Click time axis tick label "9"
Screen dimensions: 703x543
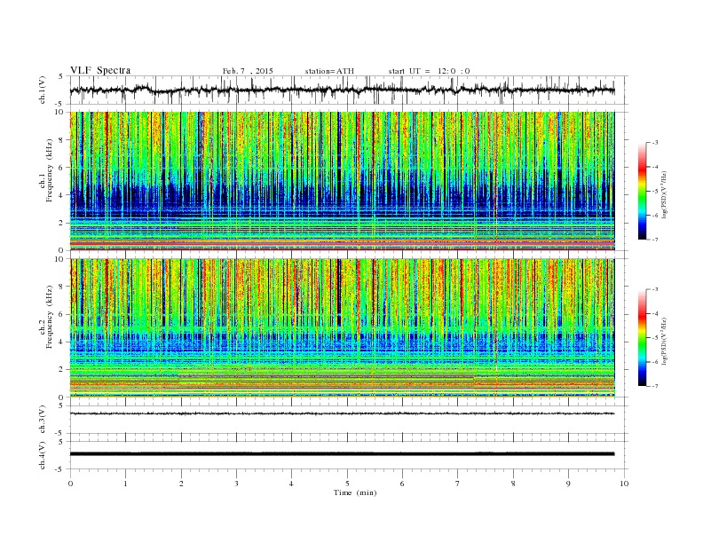coord(568,484)
